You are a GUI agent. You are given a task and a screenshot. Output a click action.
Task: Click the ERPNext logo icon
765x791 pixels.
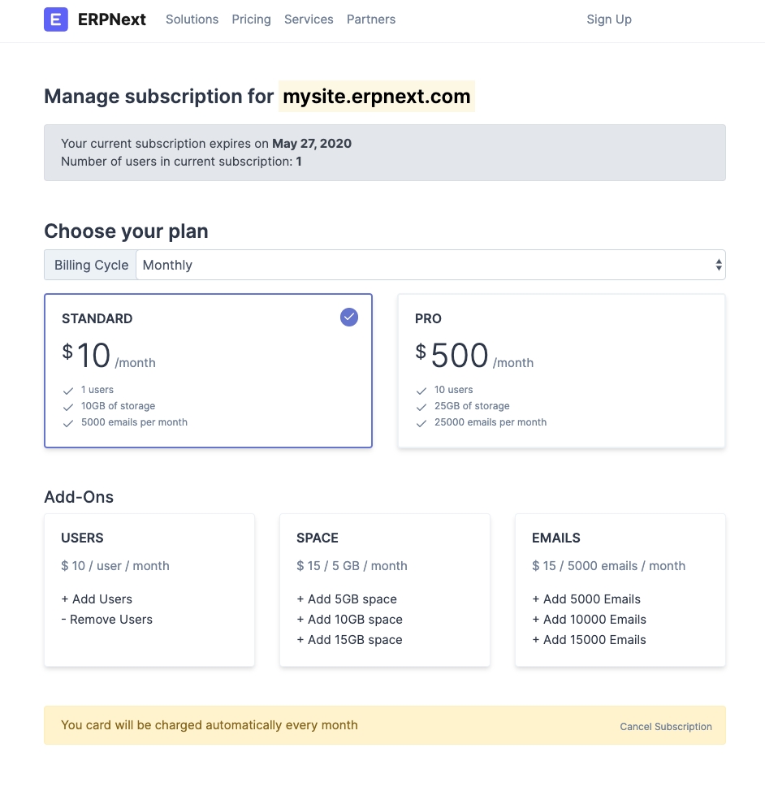56,19
